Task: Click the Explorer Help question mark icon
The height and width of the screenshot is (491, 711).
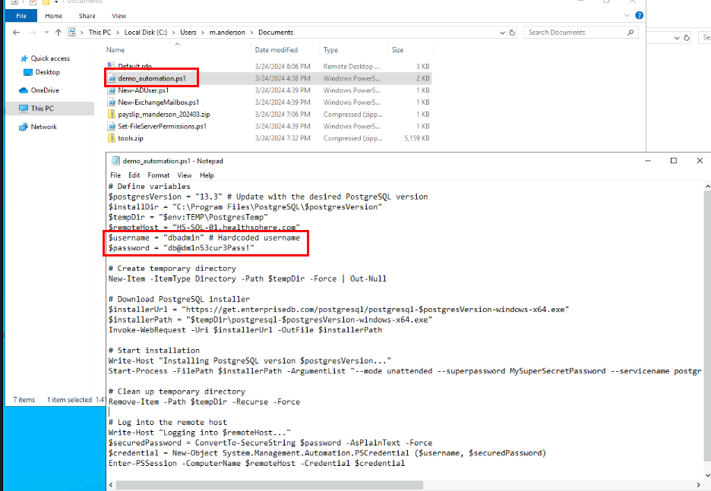Action: 639,15
